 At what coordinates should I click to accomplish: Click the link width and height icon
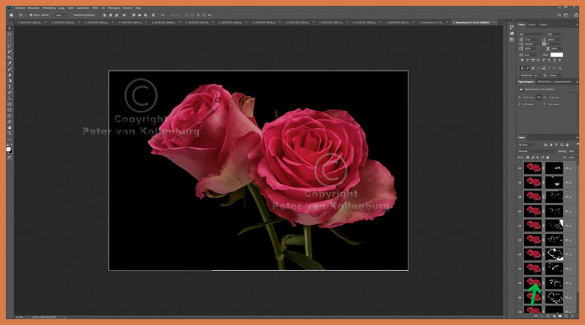click(539, 98)
